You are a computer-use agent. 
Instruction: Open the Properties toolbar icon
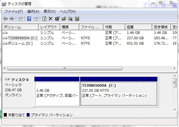[x=57, y=19]
